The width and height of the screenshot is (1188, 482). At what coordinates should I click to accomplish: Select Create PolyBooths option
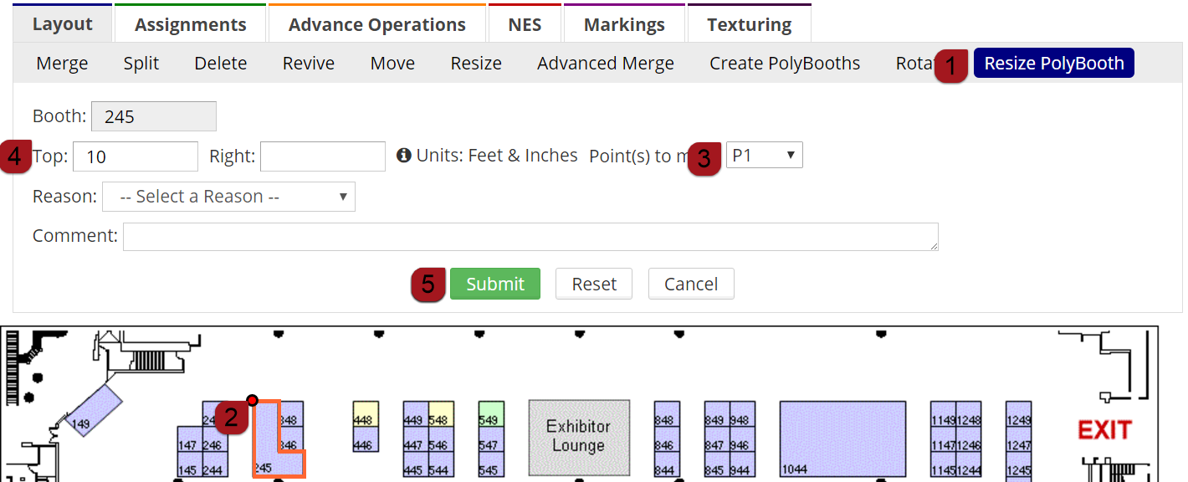pyautogui.click(x=784, y=64)
